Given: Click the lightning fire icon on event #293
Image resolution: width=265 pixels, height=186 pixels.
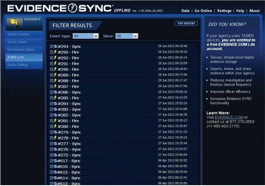Looking at the screenshot, I should [x=55, y=52].
